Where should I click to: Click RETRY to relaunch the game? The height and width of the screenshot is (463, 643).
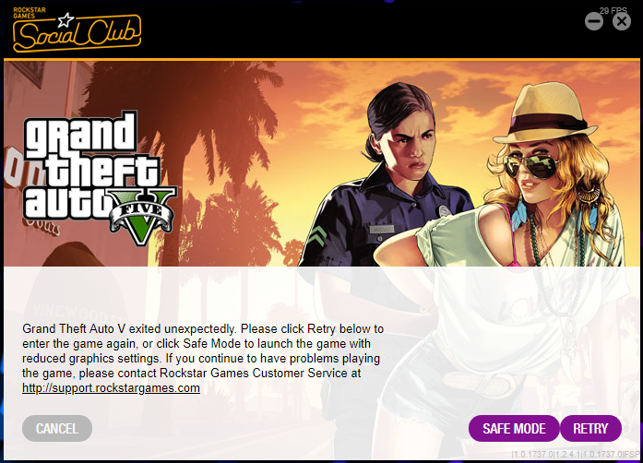tap(590, 429)
